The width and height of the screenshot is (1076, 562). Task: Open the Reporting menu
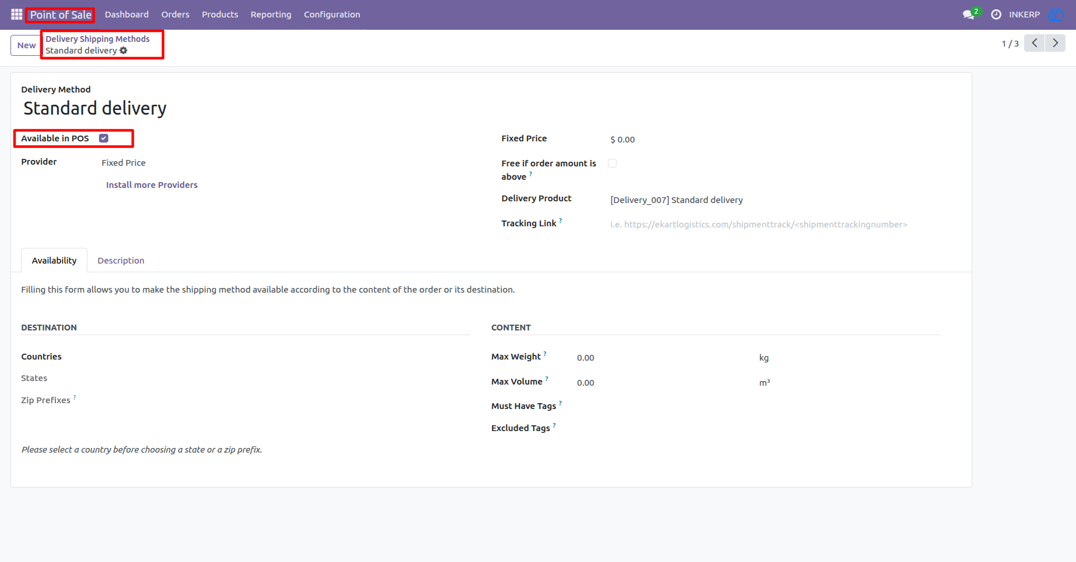tap(271, 15)
